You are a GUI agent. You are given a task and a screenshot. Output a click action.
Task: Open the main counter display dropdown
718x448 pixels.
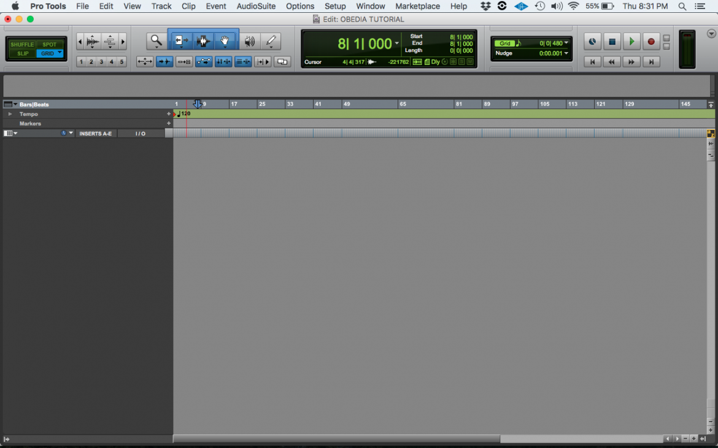(396, 43)
